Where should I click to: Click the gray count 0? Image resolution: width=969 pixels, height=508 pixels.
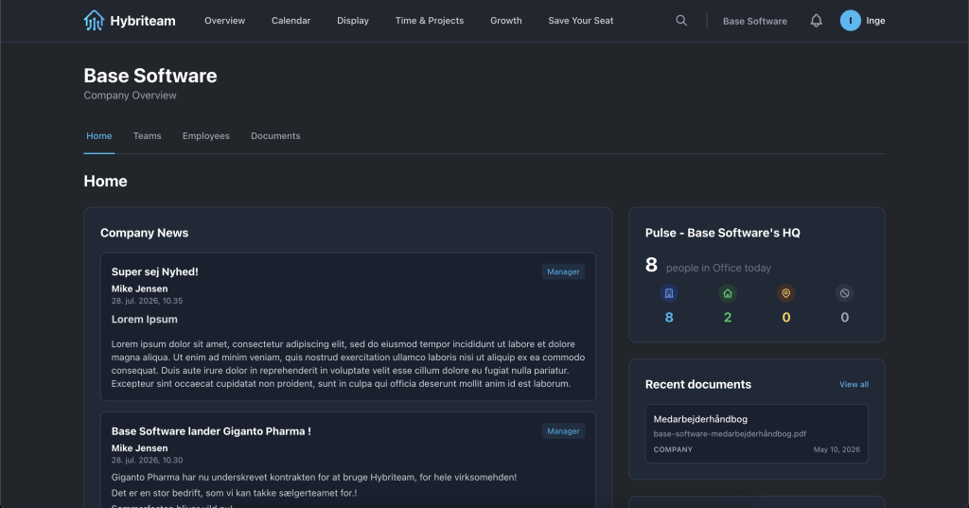(x=845, y=318)
